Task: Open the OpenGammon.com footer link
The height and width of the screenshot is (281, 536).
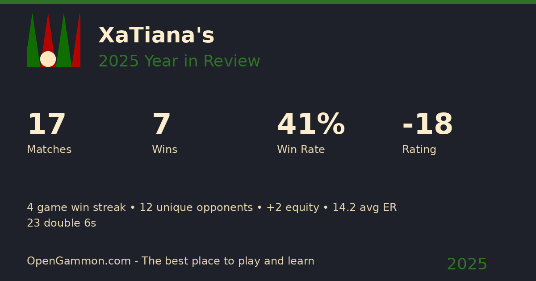Action: 79,261
